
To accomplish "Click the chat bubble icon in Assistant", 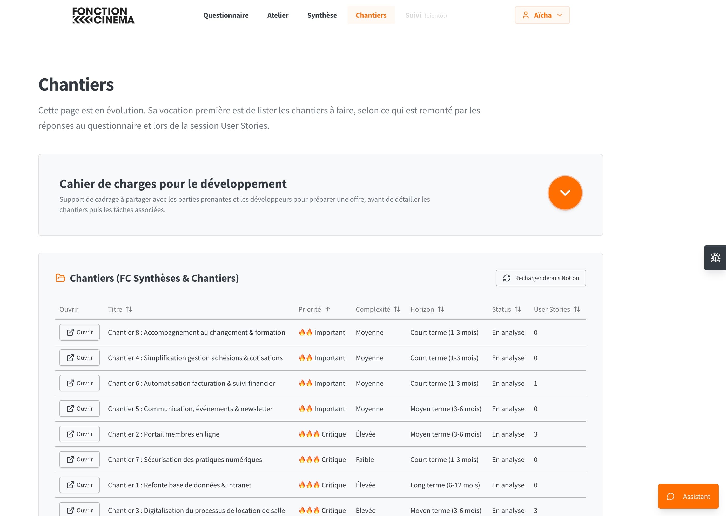I will 670,497.
